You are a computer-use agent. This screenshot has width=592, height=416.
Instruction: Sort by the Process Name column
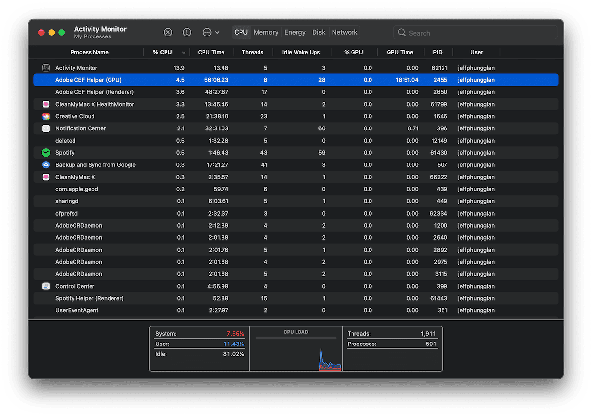(x=89, y=52)
